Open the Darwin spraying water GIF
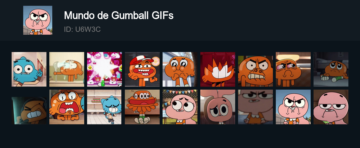Image resolution: width=360 pixels, height=148 pixels. [x=67, y=69]
